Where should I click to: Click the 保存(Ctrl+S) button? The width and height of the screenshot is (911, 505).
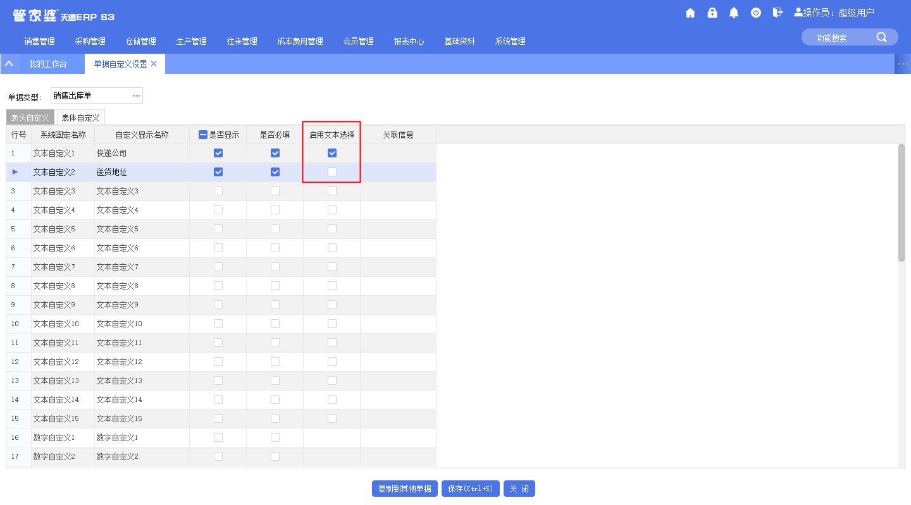coord(470,489)
